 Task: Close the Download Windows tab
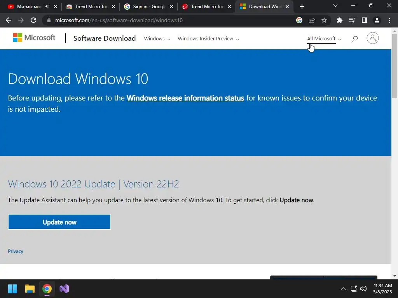click(x=287, y=7)
